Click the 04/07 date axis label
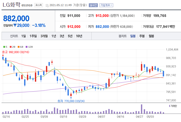181x122 pixels. 101,117
